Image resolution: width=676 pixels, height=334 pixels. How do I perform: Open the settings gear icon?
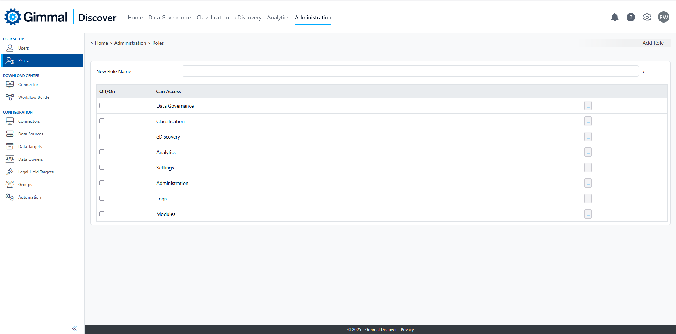[x=647, y=17]
